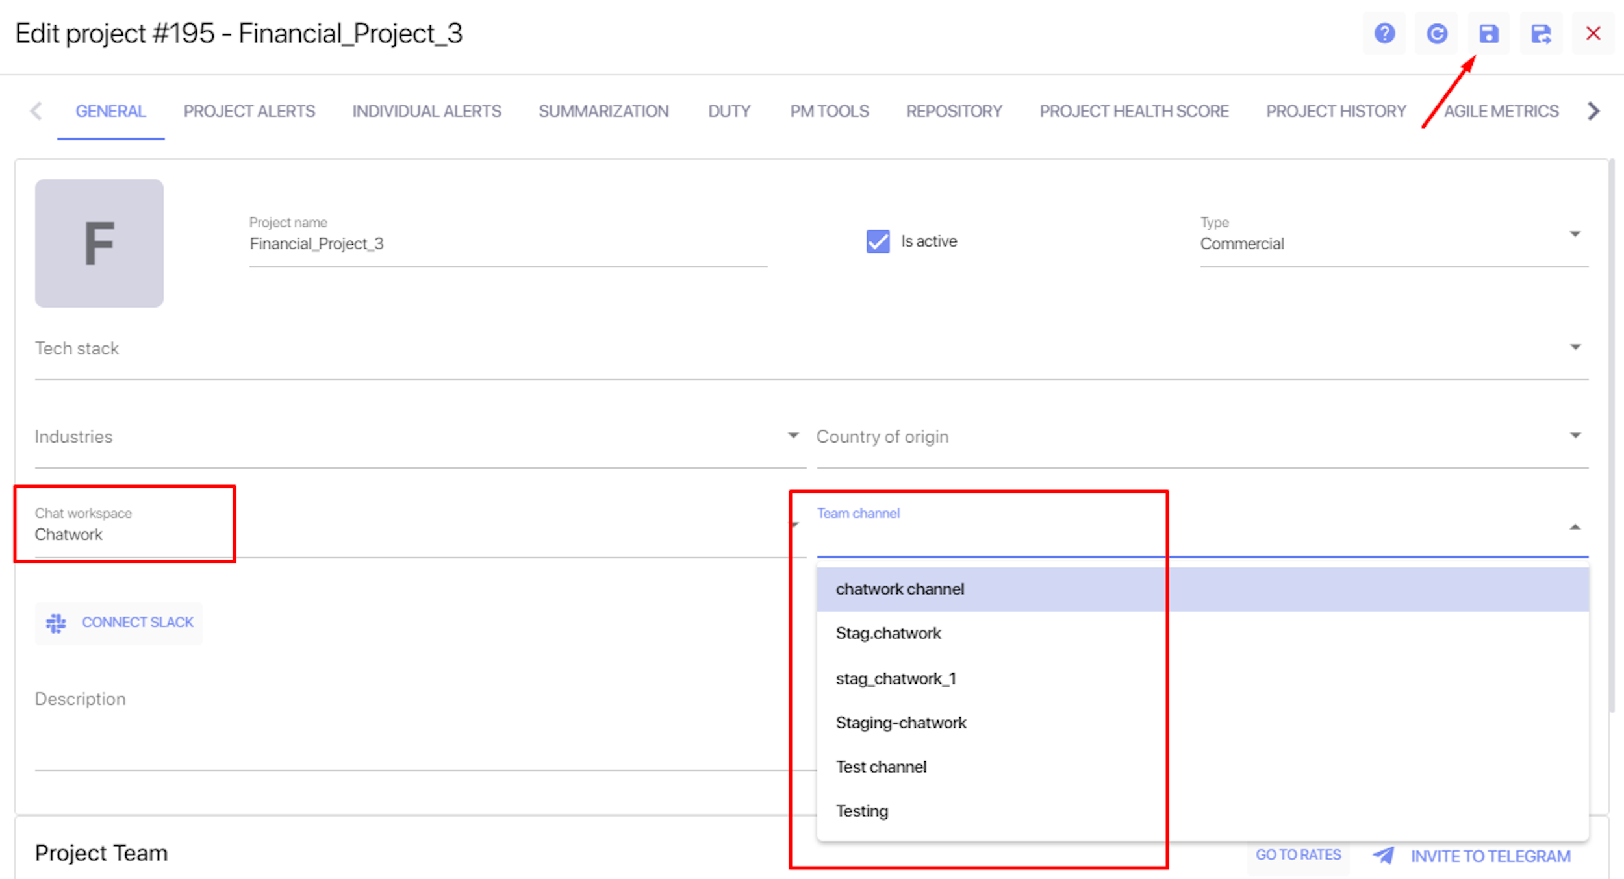Viewport: 1624px width, 879px height.
Task: Open the Repository tab
Action: (x=954, y=111)
